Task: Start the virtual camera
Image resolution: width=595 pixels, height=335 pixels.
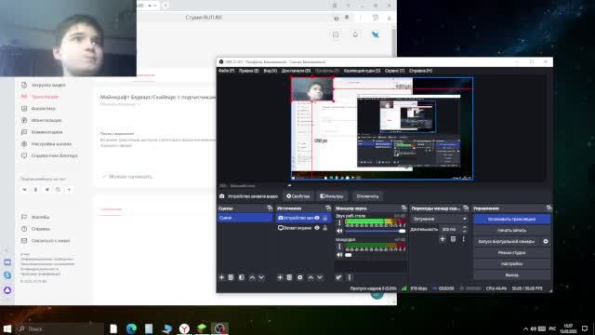Action: [x=507, y=242]
